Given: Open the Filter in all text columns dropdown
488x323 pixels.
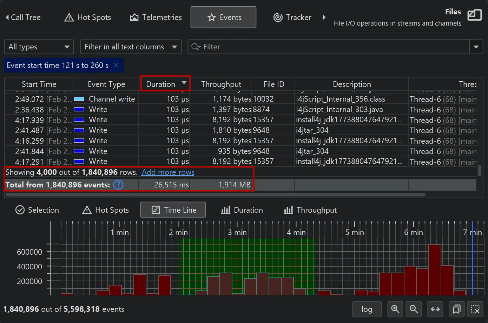Looking at the screenshot, I should click(131, 47).
